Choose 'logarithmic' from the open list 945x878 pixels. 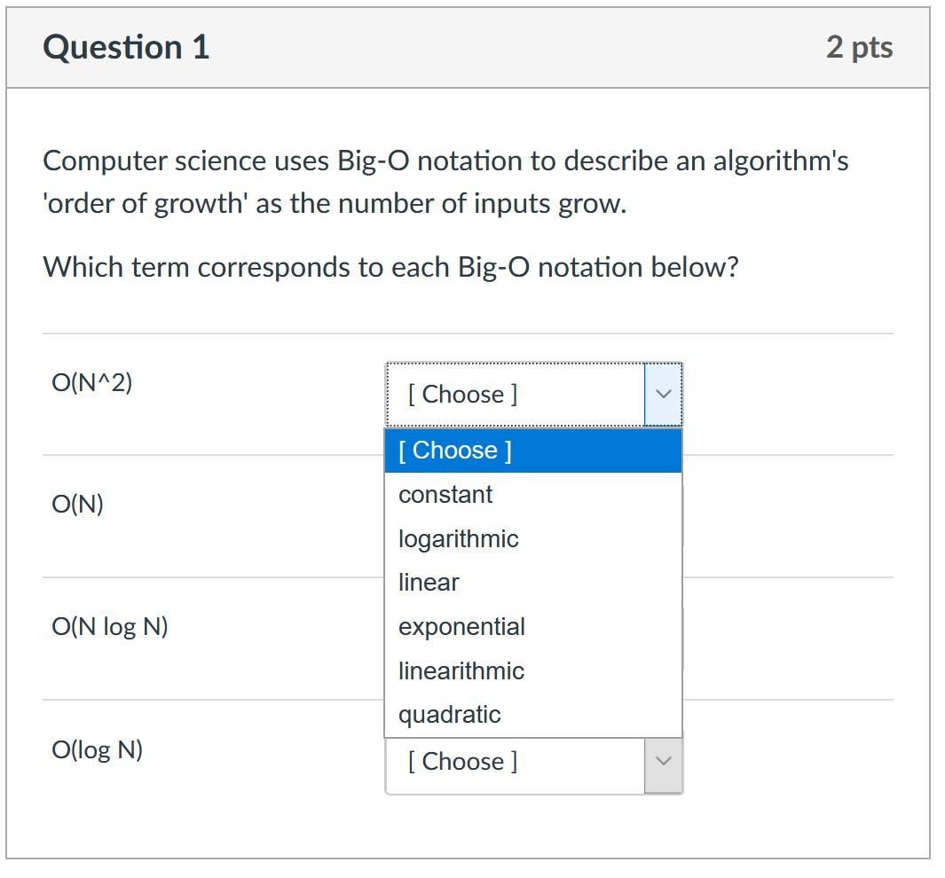point(532,538)
